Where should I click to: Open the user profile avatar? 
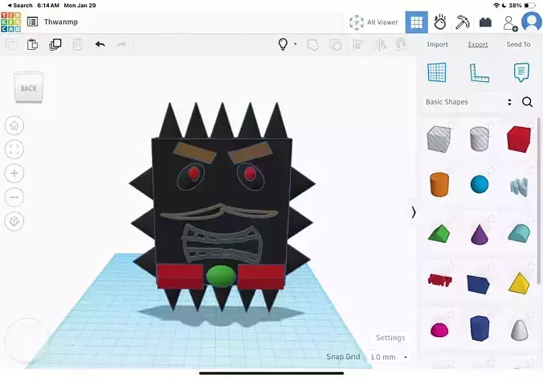pyautogui.click(x=532, y=22)
